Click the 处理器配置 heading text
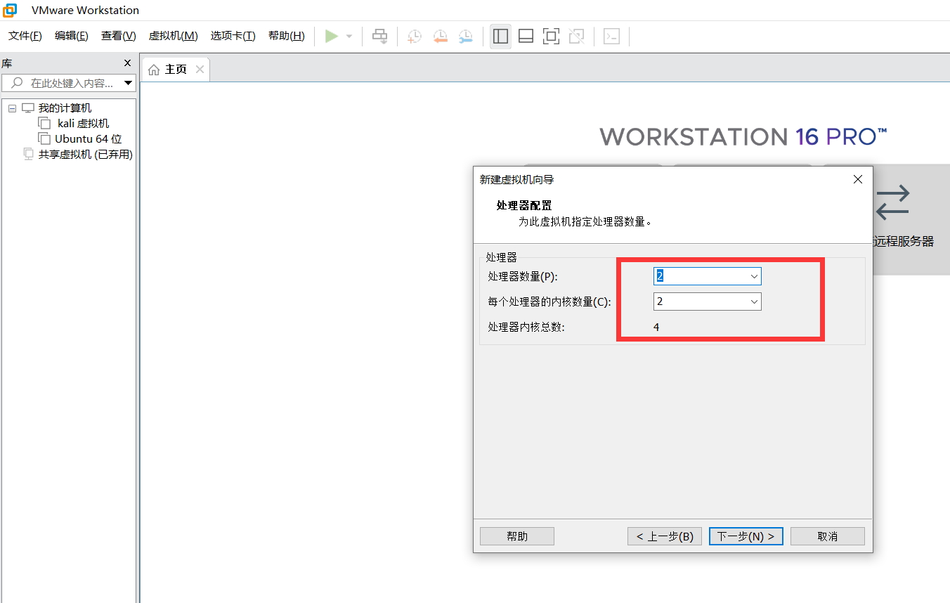Image resolution: width=950 pixels, height=603 pixels. click(524, 205)
